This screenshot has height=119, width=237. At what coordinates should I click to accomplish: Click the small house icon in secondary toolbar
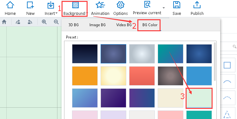tap(4, 22)
